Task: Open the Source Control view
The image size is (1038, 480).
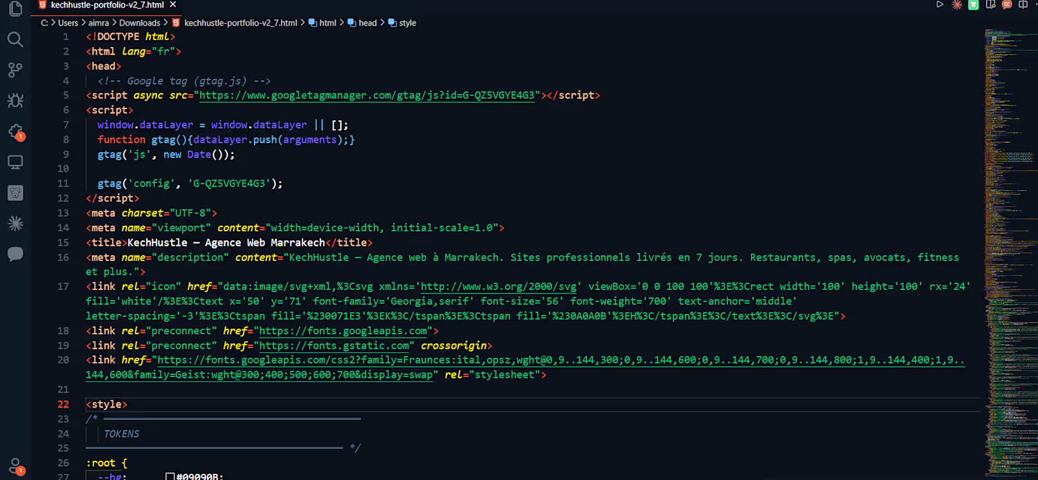Action: coord(15,70)
